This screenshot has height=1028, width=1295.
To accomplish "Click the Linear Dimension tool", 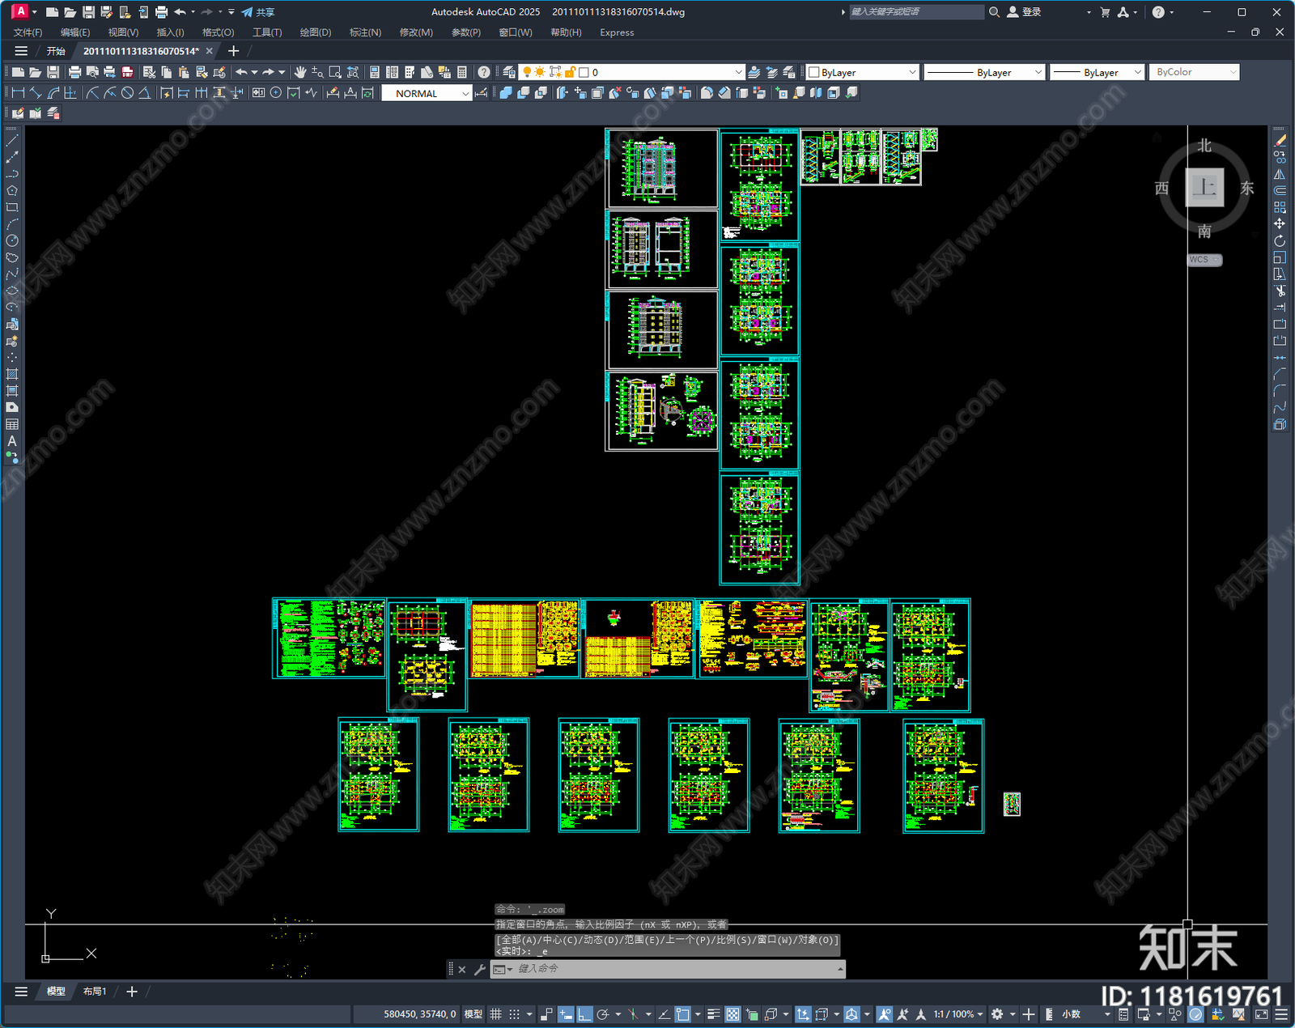I will point(17,93).
